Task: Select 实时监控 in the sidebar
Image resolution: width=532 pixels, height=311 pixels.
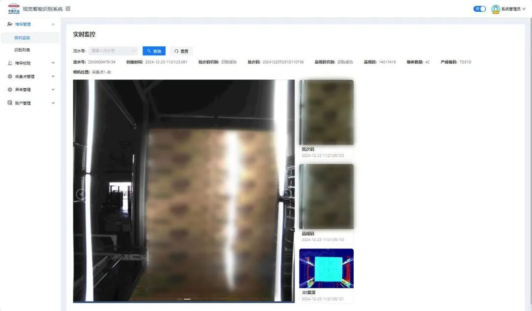Action: (x=31, y=37)
